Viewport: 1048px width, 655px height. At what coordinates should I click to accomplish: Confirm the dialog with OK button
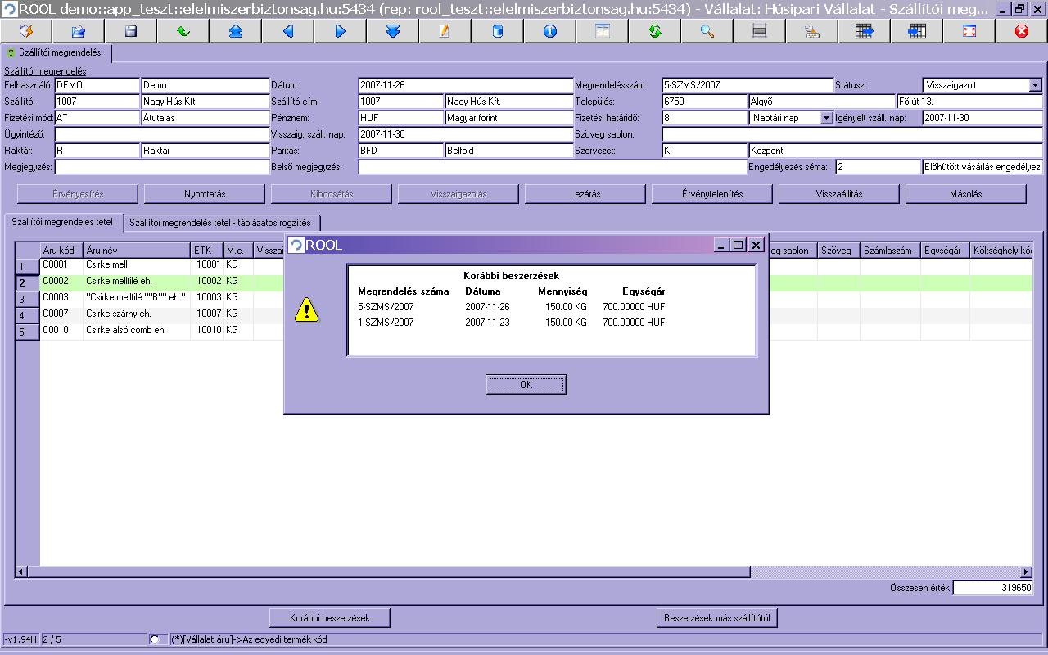[526, 385]
